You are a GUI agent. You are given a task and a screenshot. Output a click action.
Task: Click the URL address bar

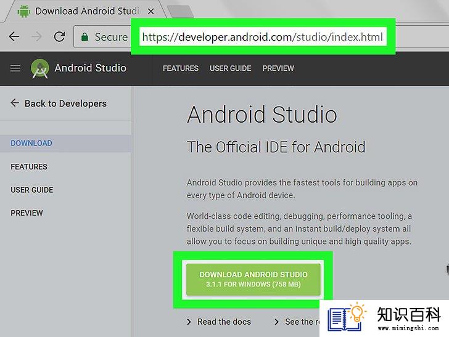(262, 36)
